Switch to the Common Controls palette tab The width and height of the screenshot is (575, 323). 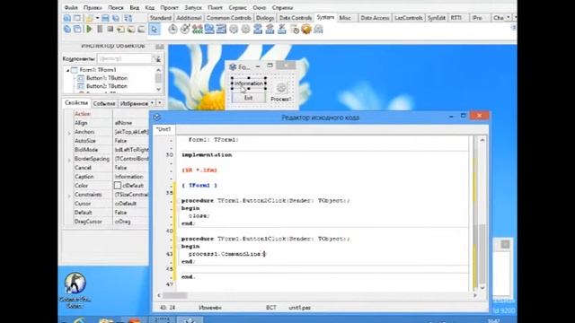228,18
